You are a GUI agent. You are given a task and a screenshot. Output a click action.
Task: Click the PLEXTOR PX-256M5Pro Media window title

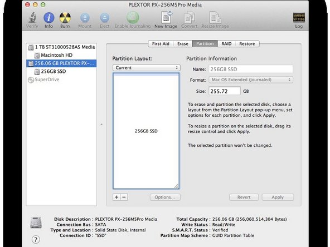click(165, 4)
